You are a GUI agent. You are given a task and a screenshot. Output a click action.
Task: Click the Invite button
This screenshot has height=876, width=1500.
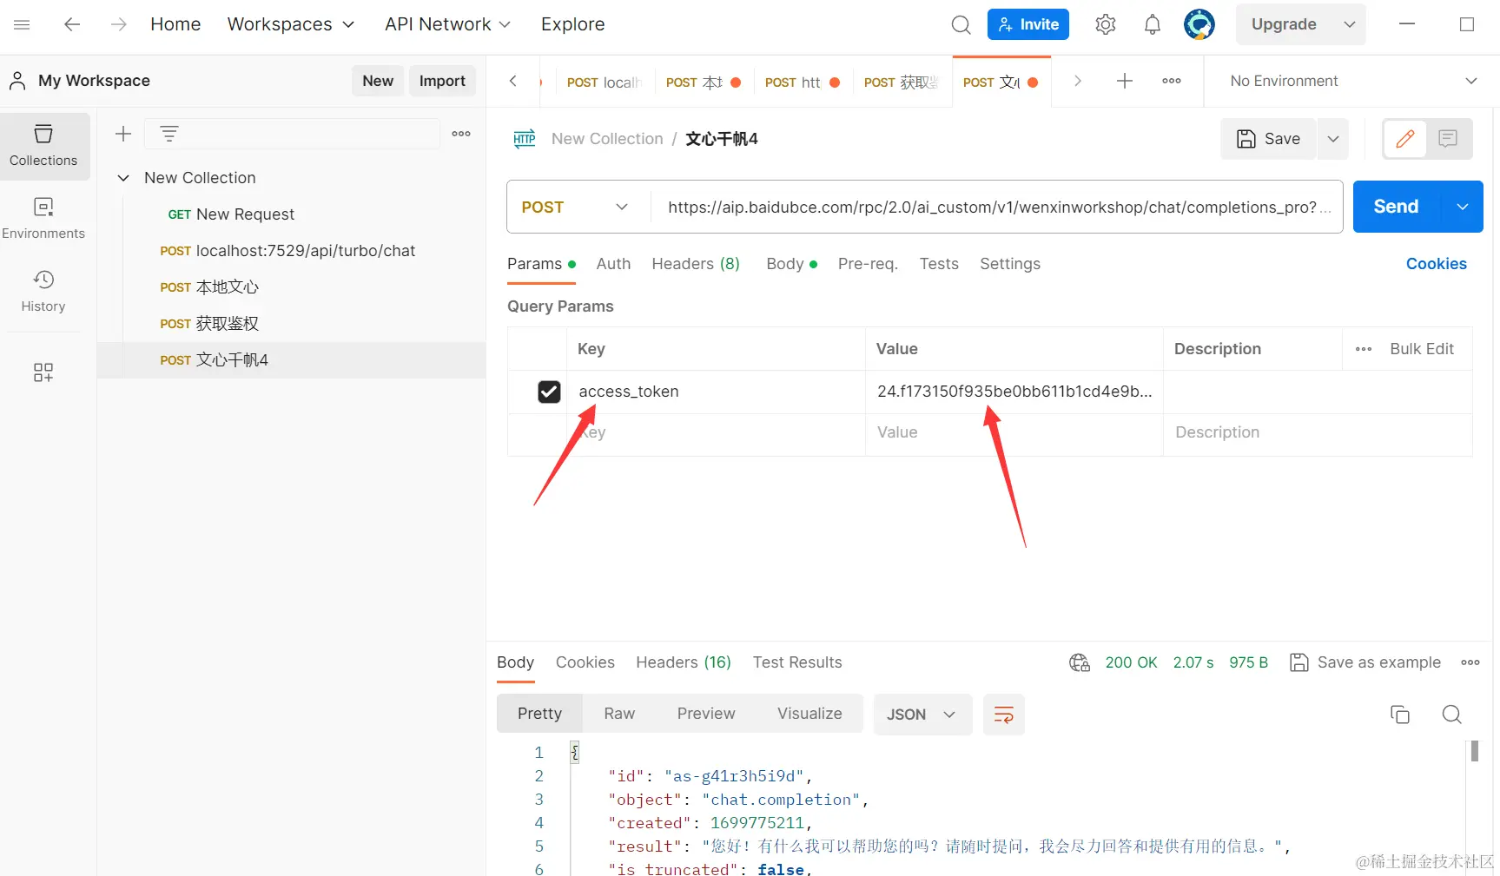[x=1028, y=24]
